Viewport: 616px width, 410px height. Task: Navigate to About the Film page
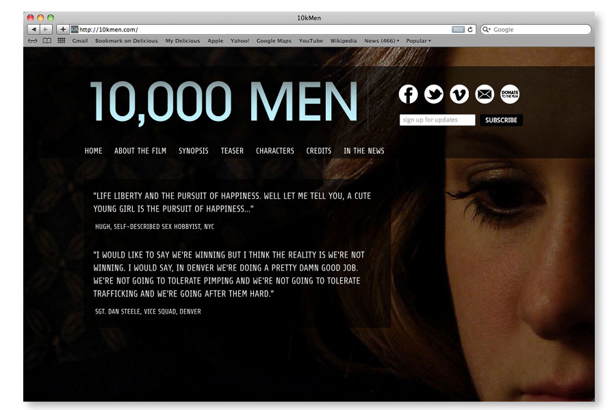[x=140, y=151]
